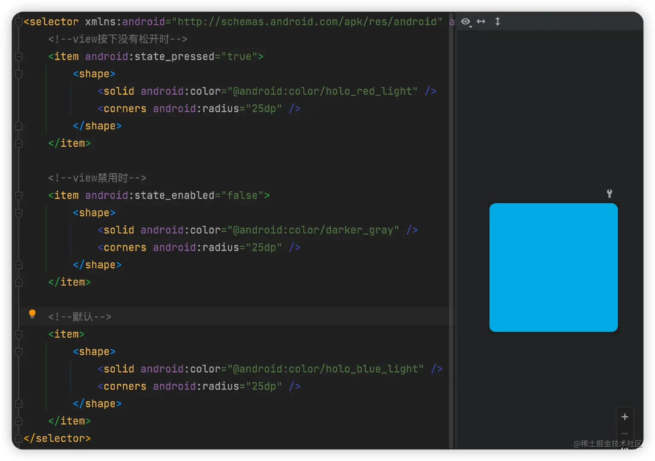Click the vertical double-arrow icon in the preview toolbar
Image resolution: width=655 pixels, height=461 pixels.
(498, 21)
